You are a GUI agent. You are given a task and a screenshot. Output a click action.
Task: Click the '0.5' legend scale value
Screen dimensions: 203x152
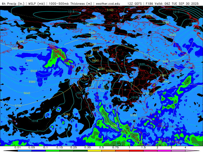101,147
